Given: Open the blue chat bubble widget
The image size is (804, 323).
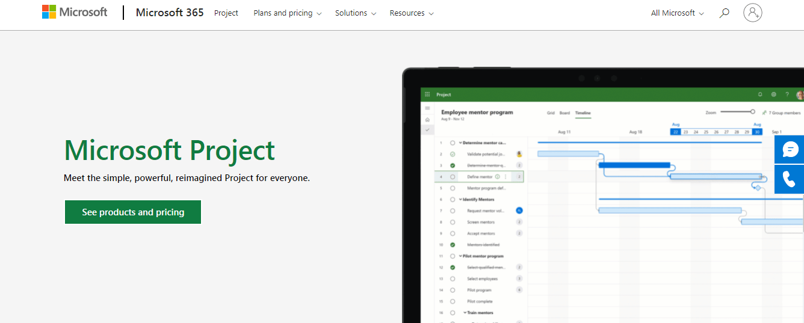Looking at the screenshot, I should (x=790, y=149).
